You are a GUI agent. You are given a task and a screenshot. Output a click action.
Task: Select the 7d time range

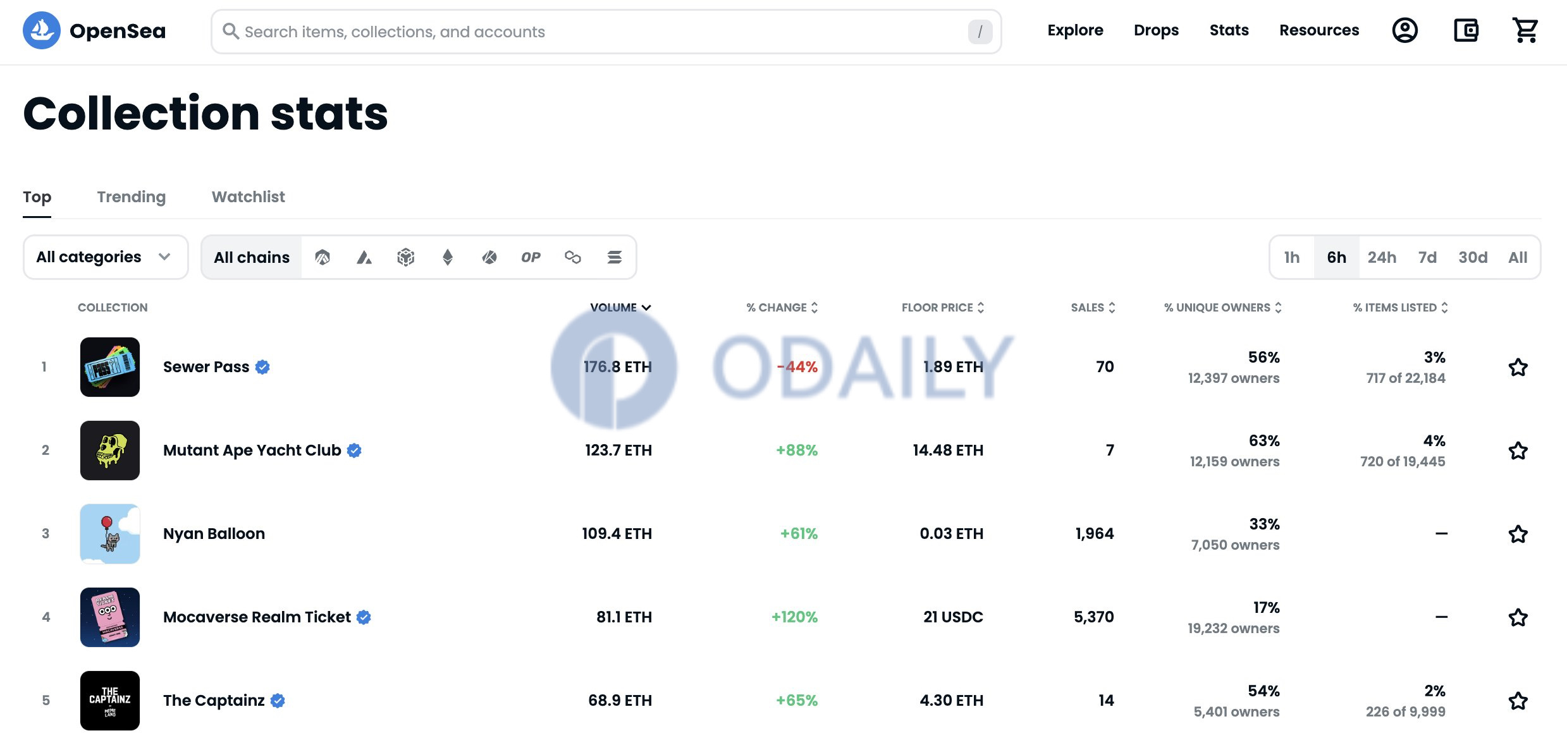tap(1427, 257)
